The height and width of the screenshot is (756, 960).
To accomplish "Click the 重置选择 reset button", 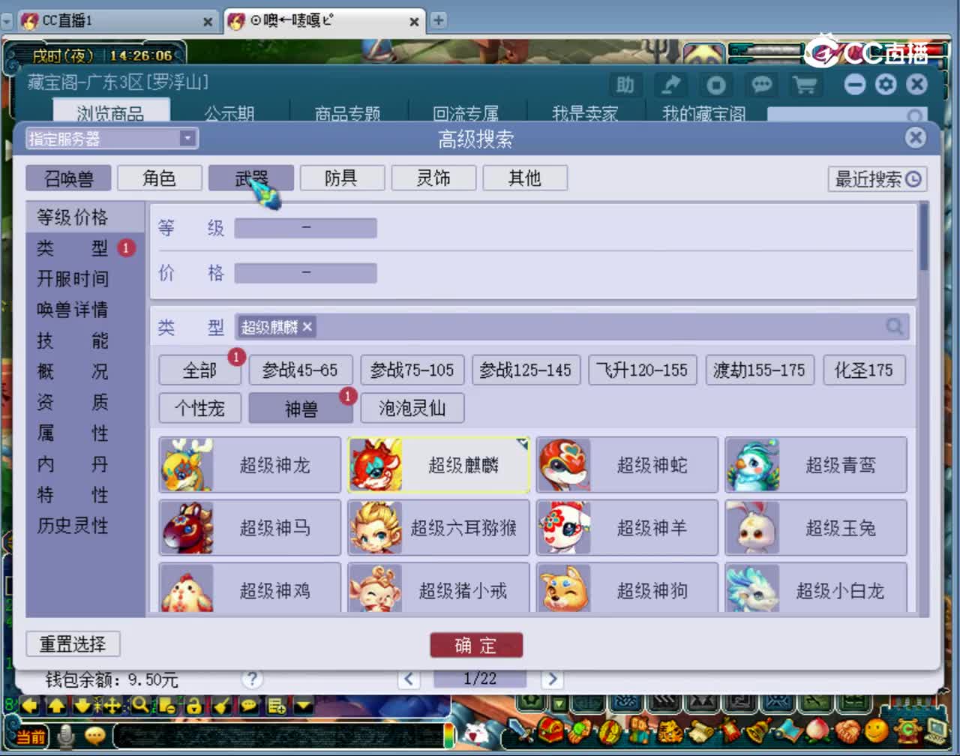I will [x=73, y=644].
